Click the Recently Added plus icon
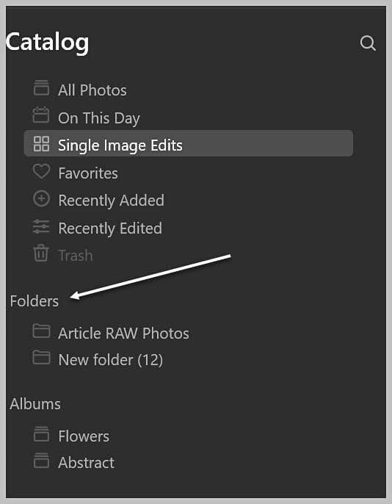This screenshot has height=504, width=392. [41, 198]
